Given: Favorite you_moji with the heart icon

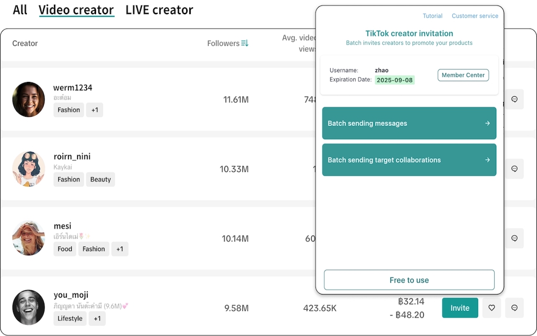Looking at the screenshot, I should pyautogui.click(x=492, y=308).
